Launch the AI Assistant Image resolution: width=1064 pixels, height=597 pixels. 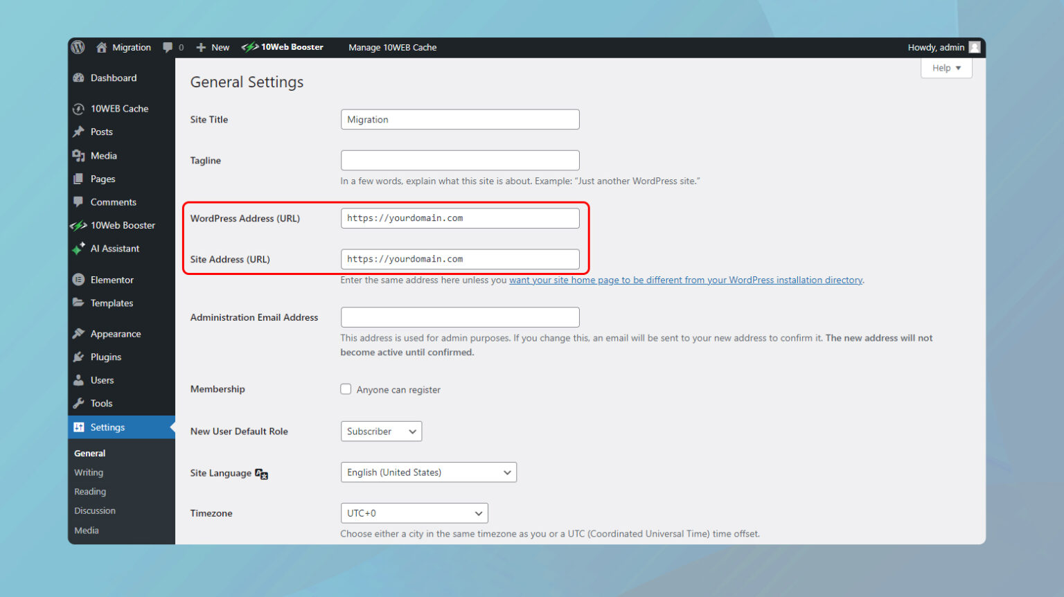point(115,249)
